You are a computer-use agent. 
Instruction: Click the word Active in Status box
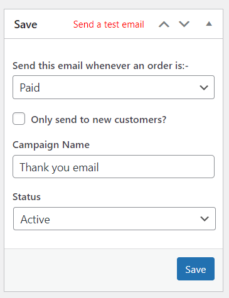pyautogui.click(x=35, y=220)
